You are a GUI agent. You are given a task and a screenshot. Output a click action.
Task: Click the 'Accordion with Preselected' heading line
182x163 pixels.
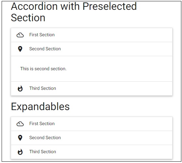[x=74, y=6]
